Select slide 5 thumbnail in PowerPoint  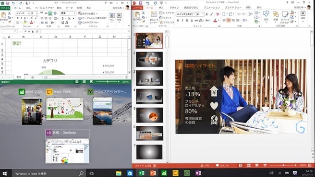[x=149, y=115]
